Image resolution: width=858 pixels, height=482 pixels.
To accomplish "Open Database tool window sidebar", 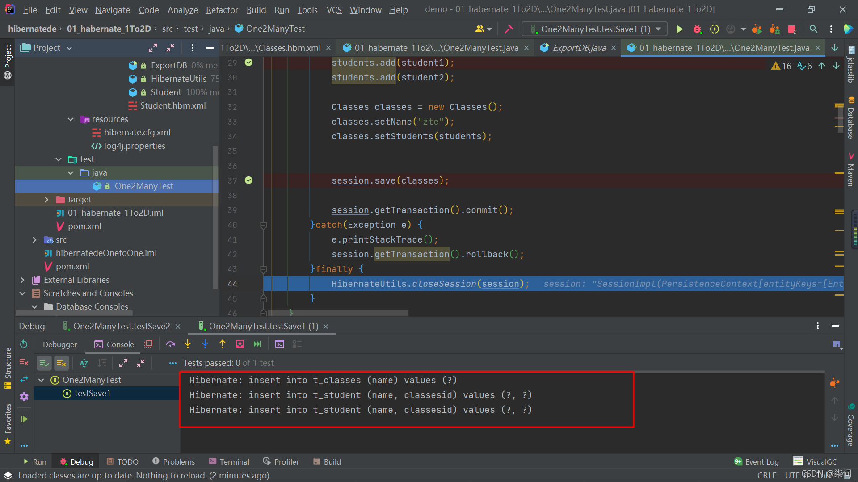I will (x=851, y=118).
